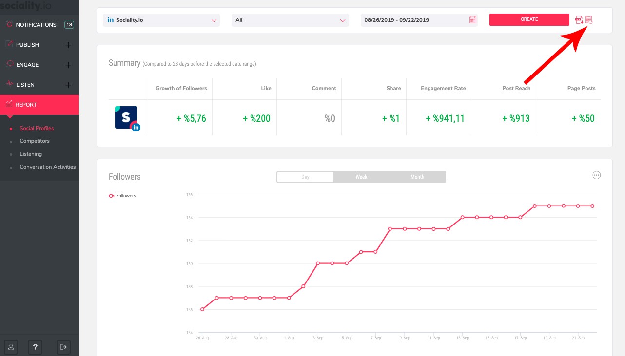
Task: Toggle the Followers series in chart legend
Action: 122,196
